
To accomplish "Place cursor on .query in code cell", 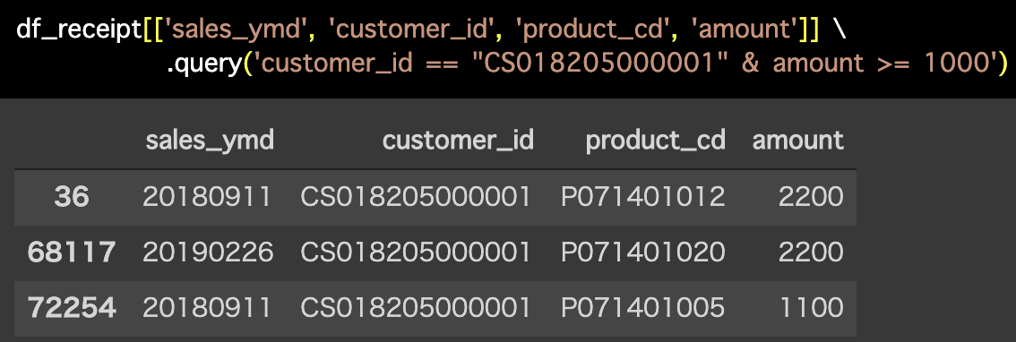I will [x=204, y=64].
